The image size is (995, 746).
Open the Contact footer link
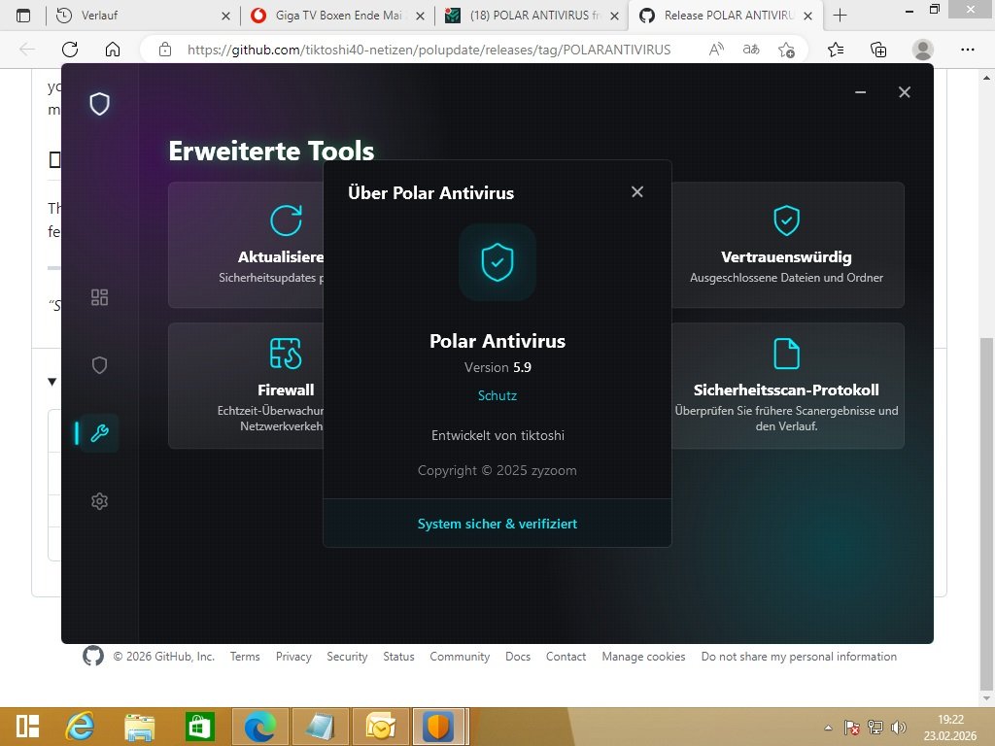pyautogui.click(x=566, y=657)
